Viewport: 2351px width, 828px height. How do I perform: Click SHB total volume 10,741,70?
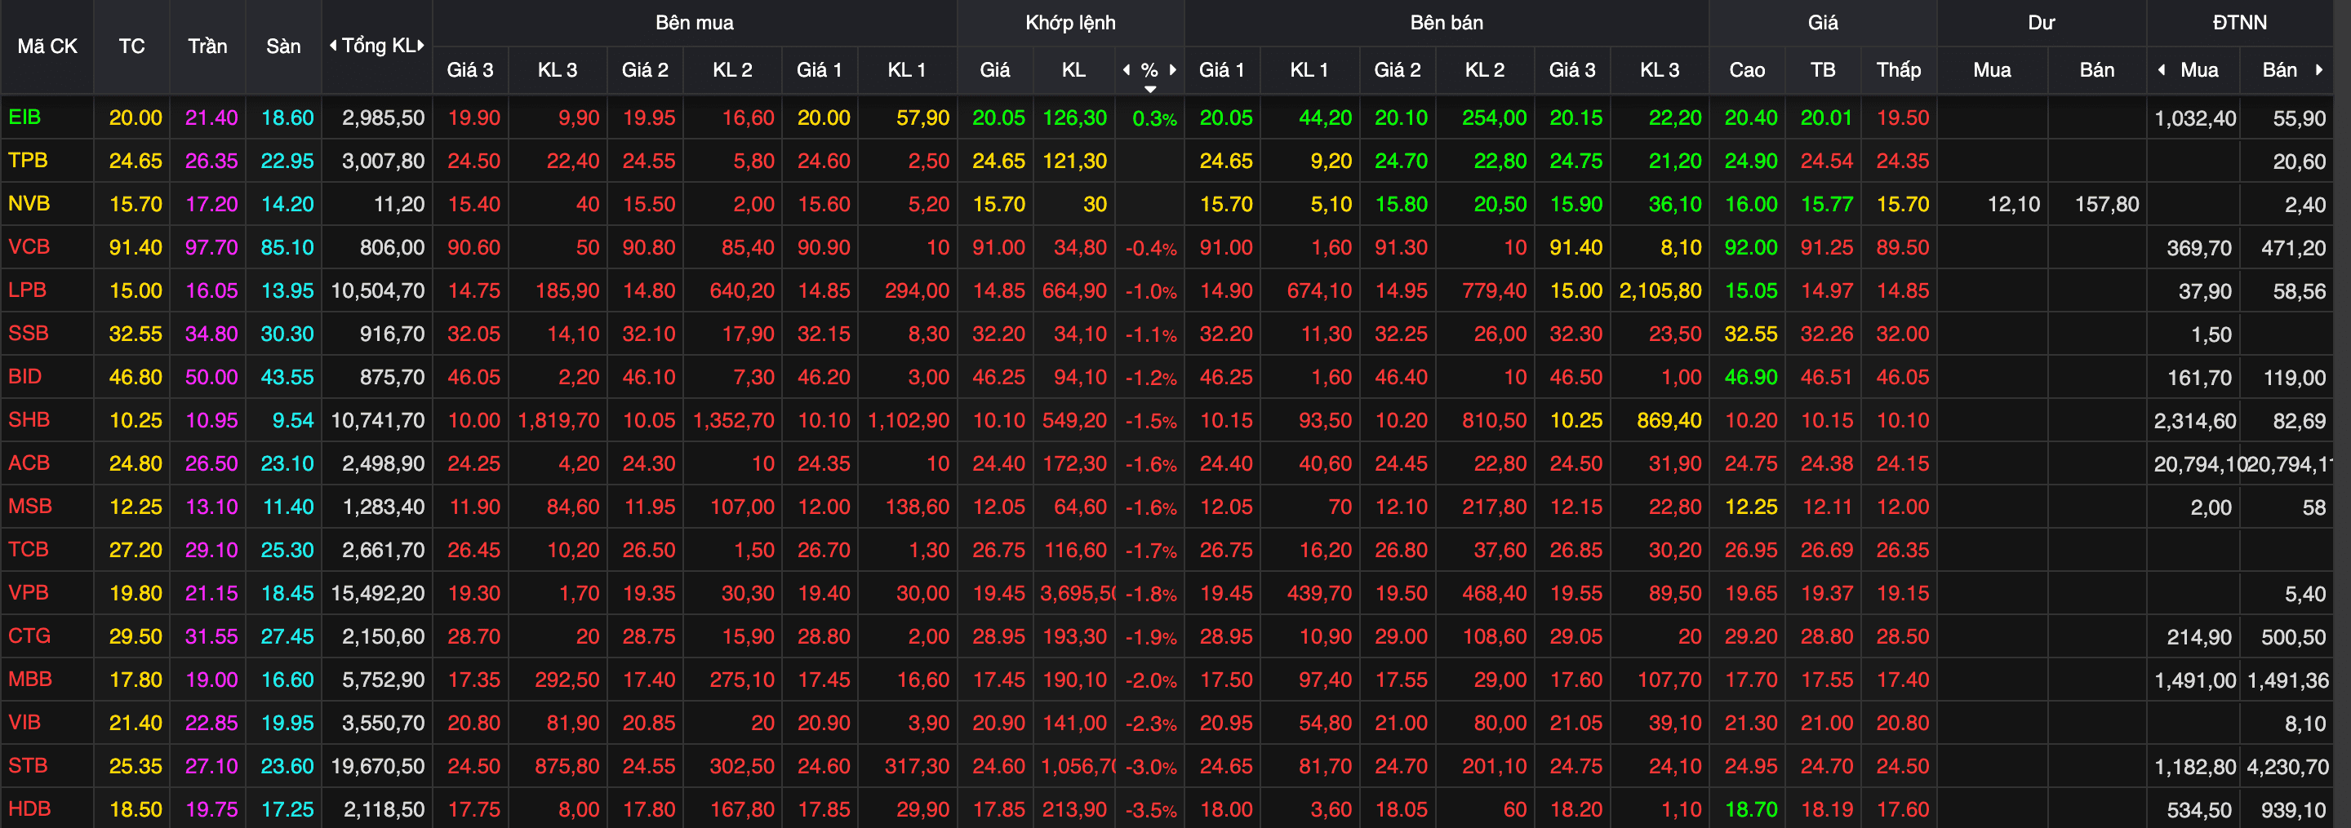(x=377, y=420)
